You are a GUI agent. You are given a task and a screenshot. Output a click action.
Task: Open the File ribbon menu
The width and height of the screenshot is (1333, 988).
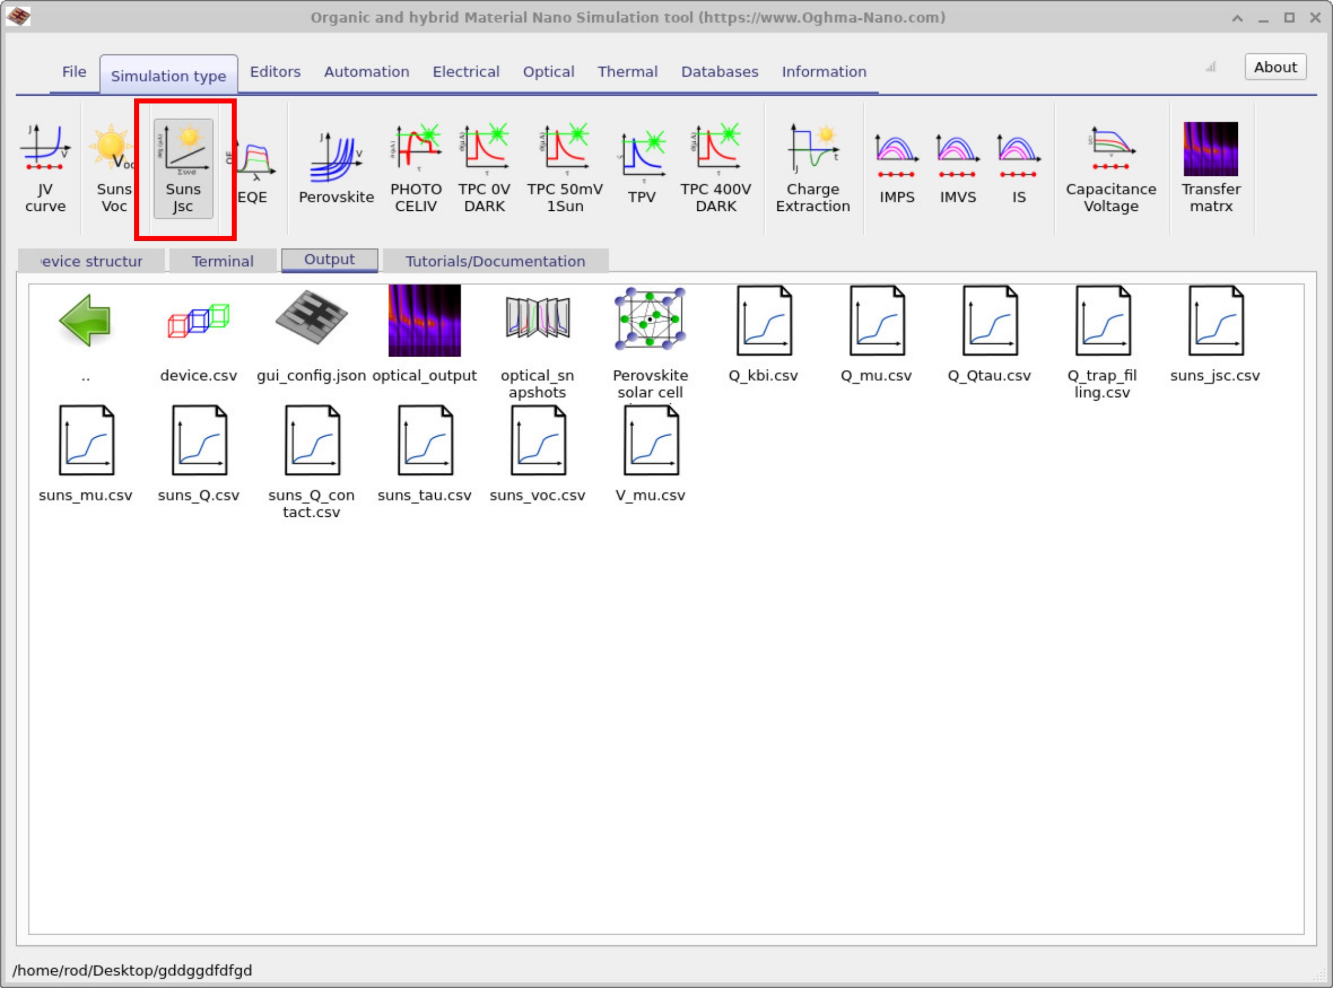[74, 72]
